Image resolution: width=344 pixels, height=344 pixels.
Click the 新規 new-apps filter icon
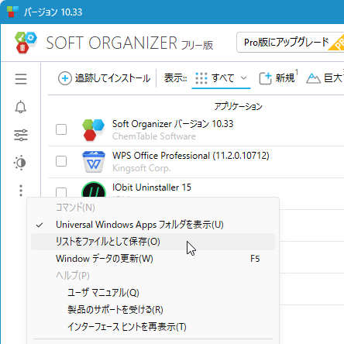[265, 78]
